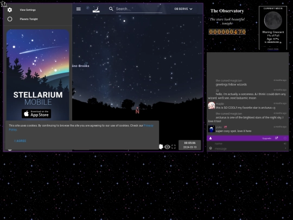The width and height of the screenshot is (293, 220).
Task: Click the chat message field
Action: pyautogui.click(x=247, y=148)
